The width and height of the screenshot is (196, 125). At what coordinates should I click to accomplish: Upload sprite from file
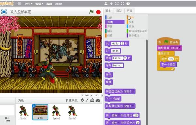coord(92,100)
